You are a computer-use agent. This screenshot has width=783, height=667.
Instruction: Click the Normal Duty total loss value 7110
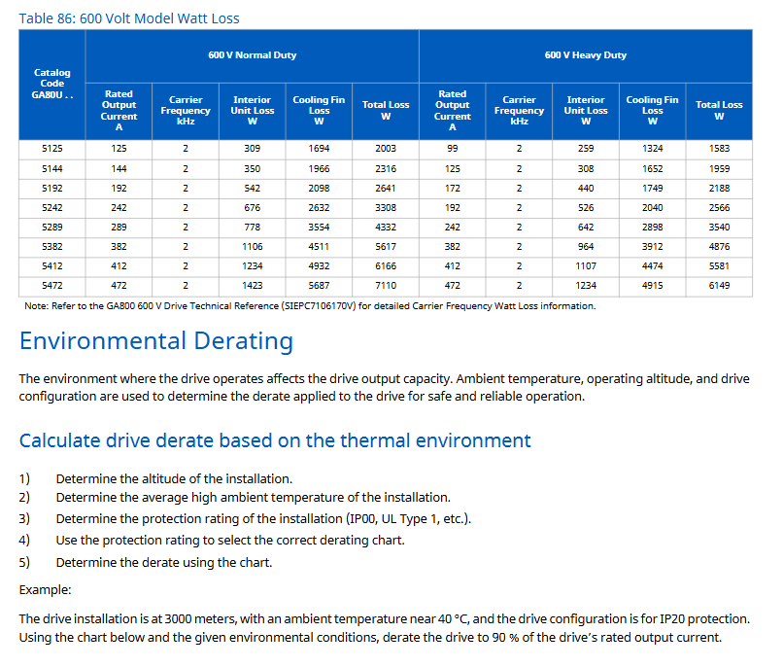point(386,286)
